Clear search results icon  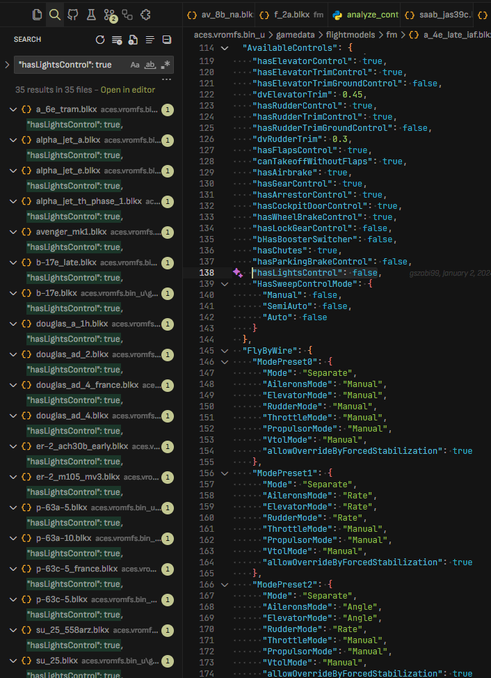coord(117,40)
